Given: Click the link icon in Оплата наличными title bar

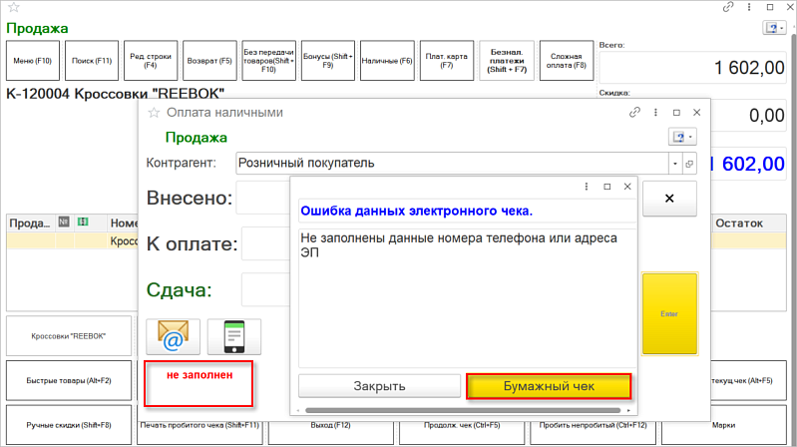Looking at the screenshot, I should click(x=634, y=113).
